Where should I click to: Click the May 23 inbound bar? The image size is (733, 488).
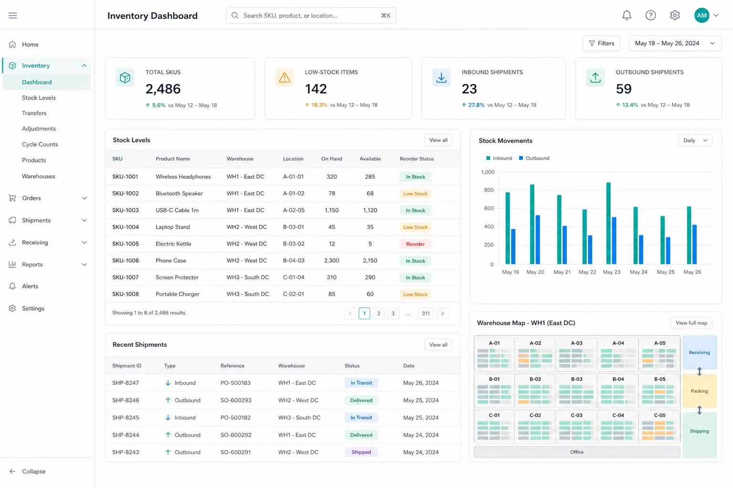coord(608,223)
